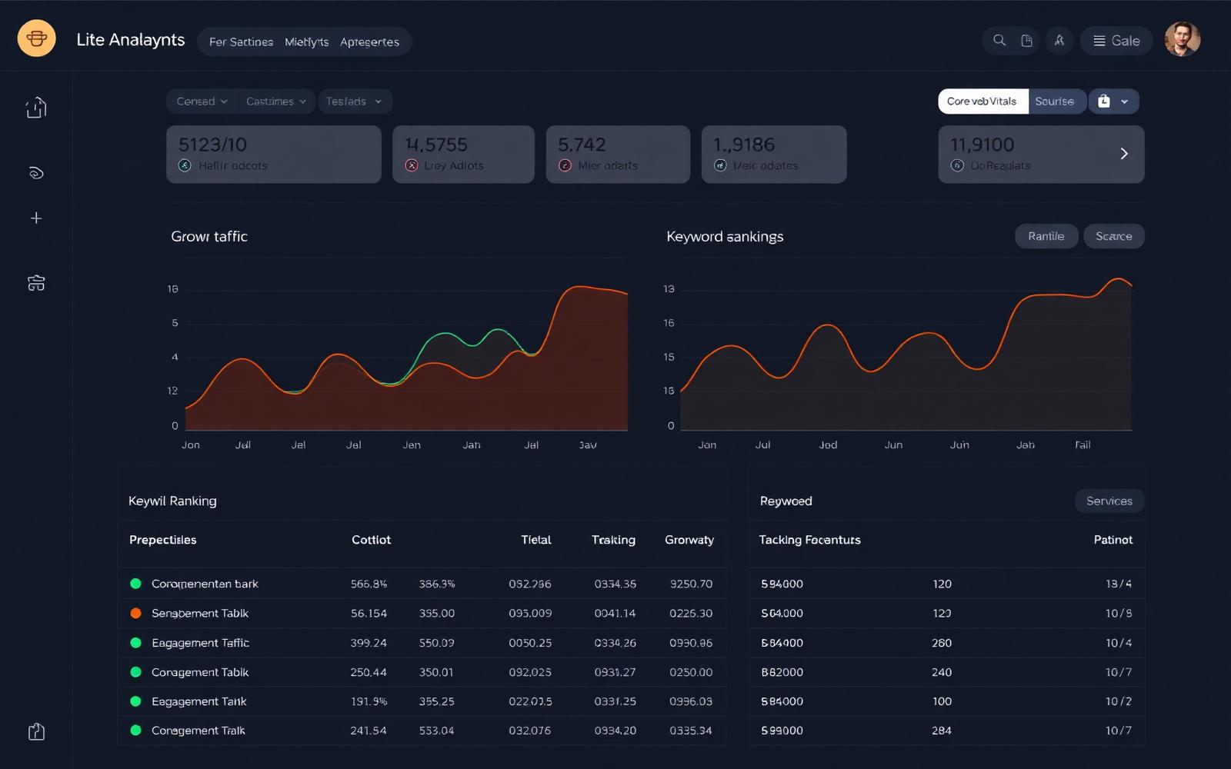Click the plus icon in the sidebar
This screenshot has width=1231, height=769.
[x=36, y=218]
